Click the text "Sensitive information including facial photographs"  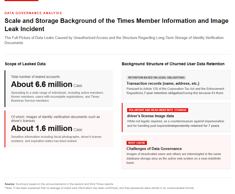56,139
